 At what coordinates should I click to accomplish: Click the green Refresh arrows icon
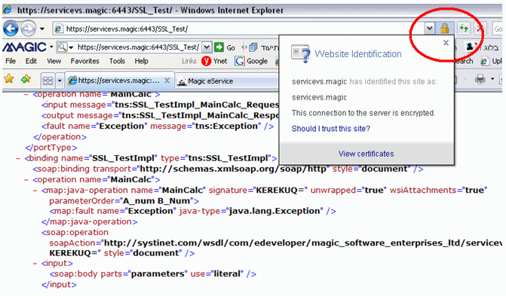click(464, 29)
